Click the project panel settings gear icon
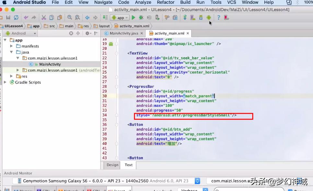 point(87,33)
